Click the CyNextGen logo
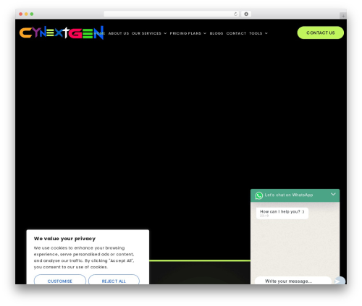 [x=62, y=33]
